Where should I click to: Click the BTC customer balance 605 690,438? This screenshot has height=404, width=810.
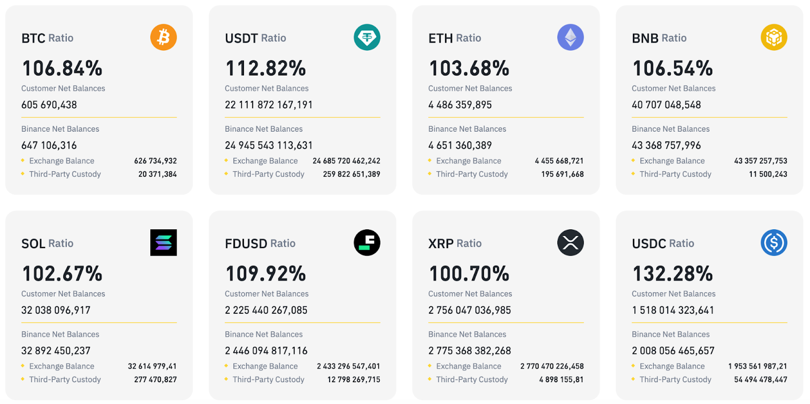click(49, 105)
